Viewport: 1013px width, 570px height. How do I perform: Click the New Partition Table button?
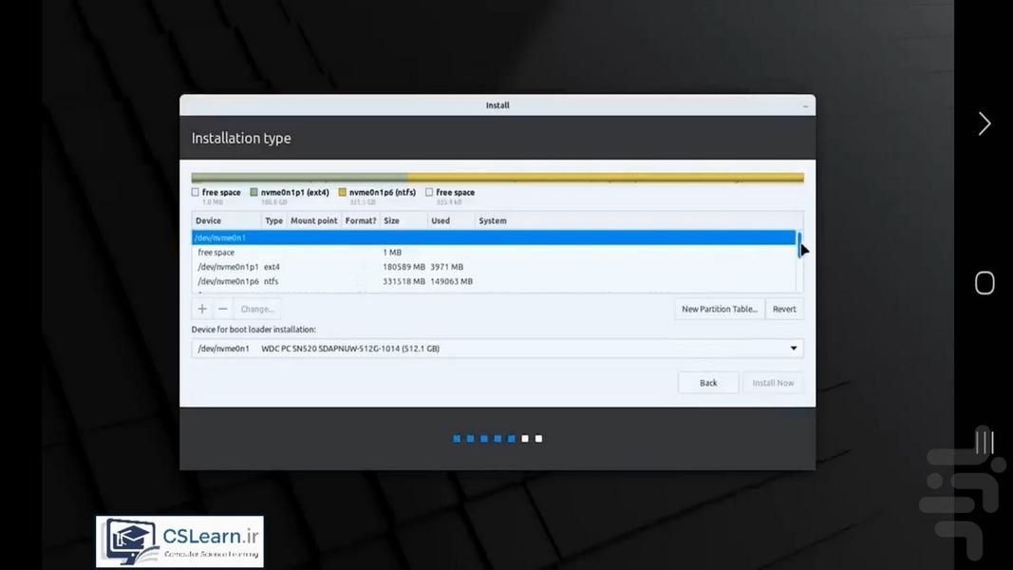(719, 309)
